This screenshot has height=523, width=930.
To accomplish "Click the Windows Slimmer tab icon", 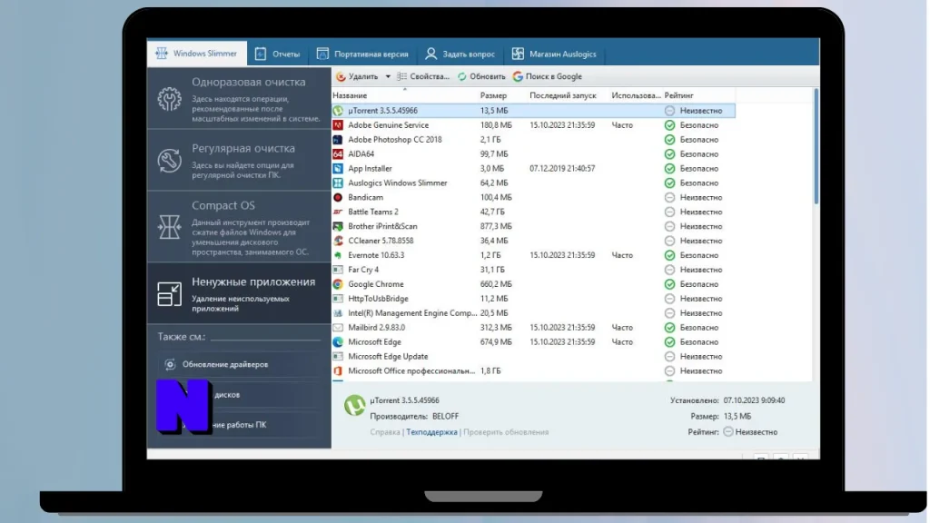I will click(x=162, y=54).
